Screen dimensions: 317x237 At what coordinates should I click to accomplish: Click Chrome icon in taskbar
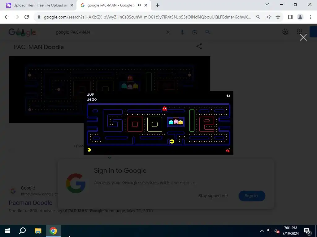[53, 231]
